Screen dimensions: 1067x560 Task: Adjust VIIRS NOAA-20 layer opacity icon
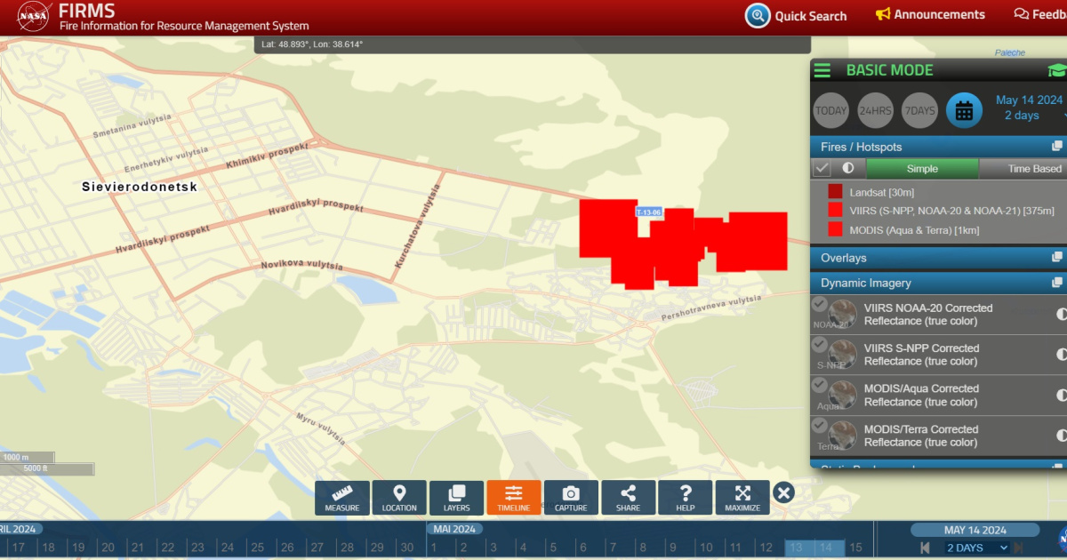(1061, 315)
